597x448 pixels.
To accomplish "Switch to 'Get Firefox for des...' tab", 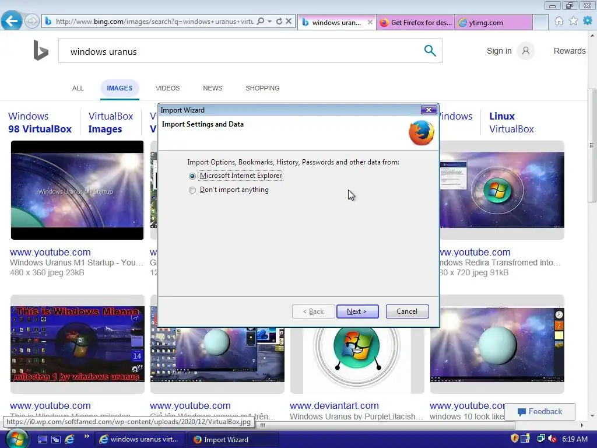I will point(415,23).
